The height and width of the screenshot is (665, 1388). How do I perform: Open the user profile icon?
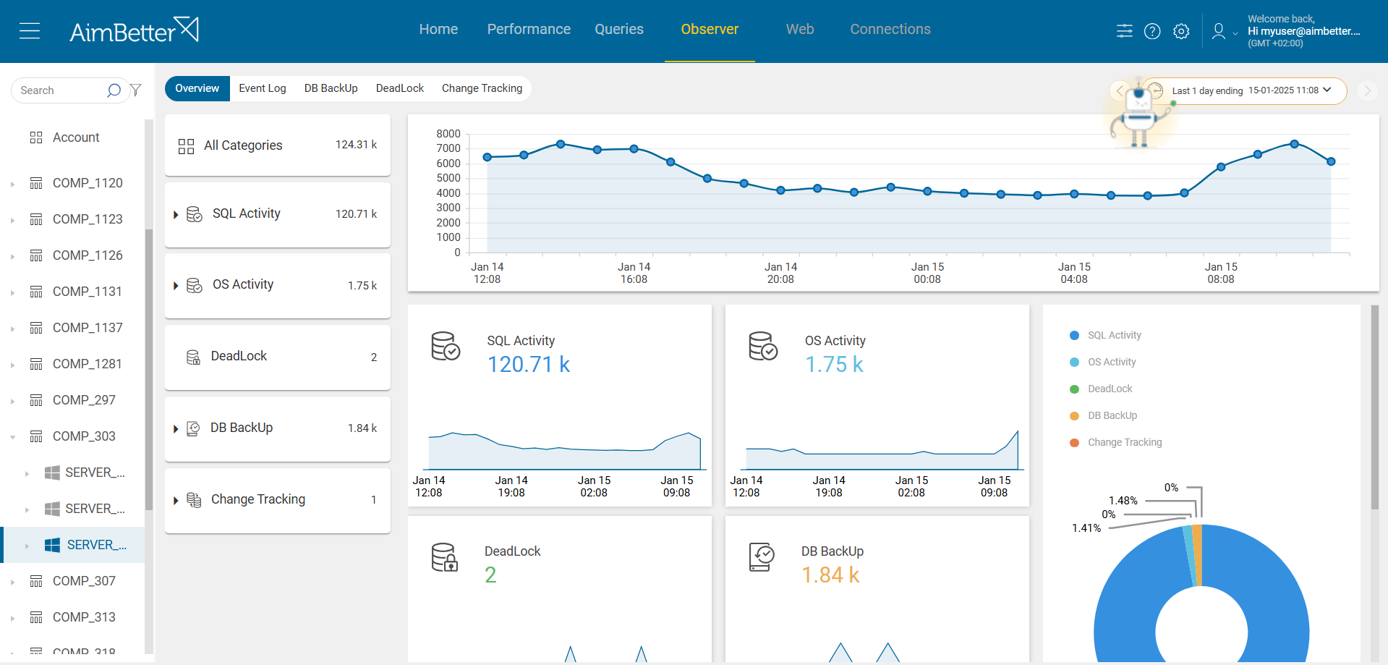[1219, 31]
